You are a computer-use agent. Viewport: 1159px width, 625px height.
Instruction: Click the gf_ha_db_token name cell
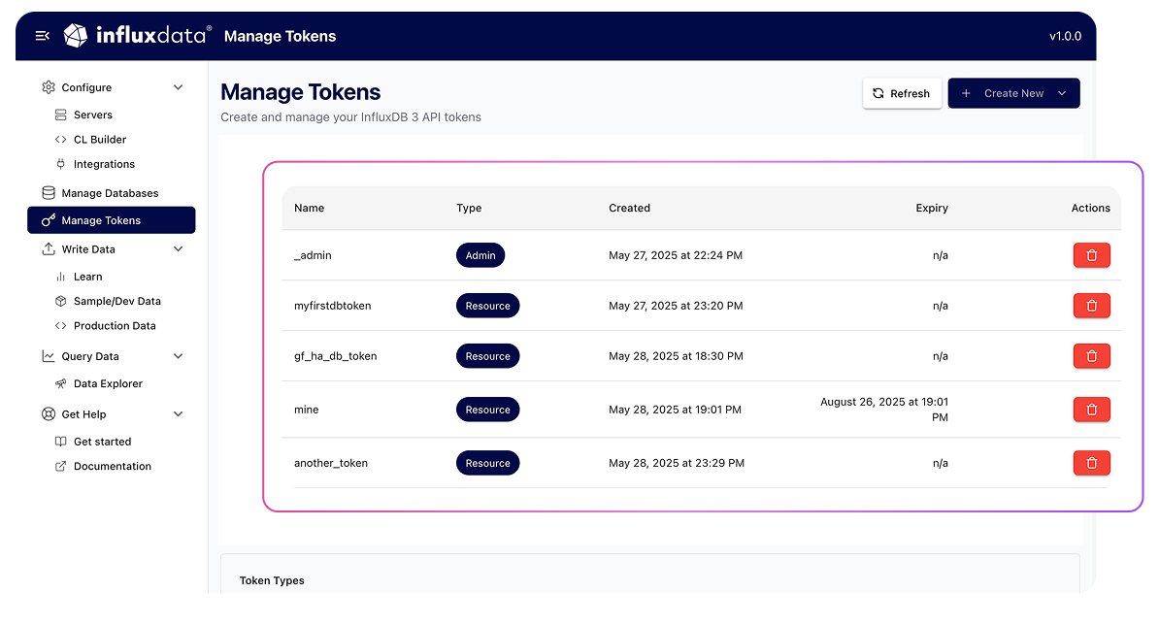point(336,356)
